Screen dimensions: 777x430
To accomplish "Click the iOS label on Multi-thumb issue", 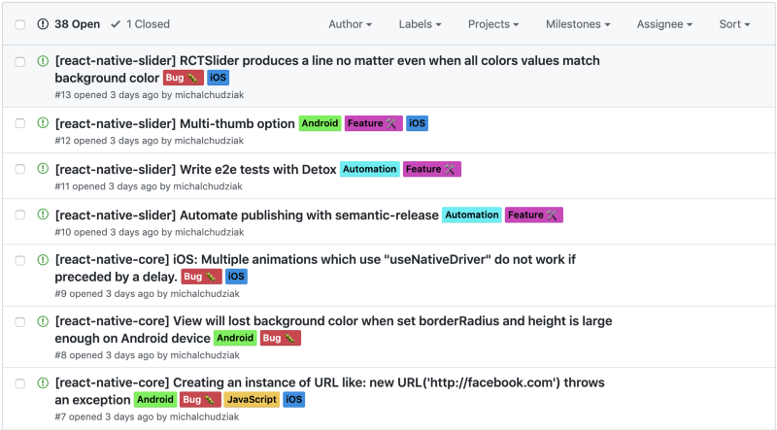I will pyautogui.click(x=418, y=123).
